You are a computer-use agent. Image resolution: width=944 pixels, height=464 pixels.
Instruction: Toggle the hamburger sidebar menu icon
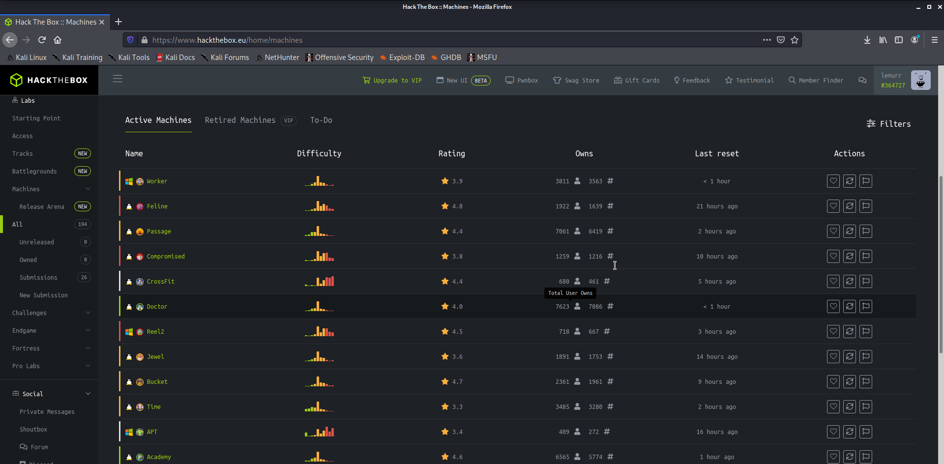coord(118,79)
